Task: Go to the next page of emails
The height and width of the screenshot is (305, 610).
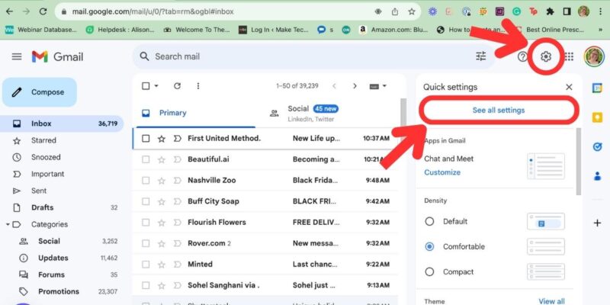Action: (x=355, y=86)
